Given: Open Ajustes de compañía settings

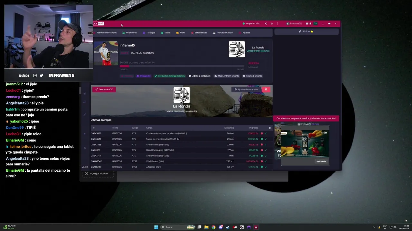Looking at the screenshot, I should coord(246,89).
